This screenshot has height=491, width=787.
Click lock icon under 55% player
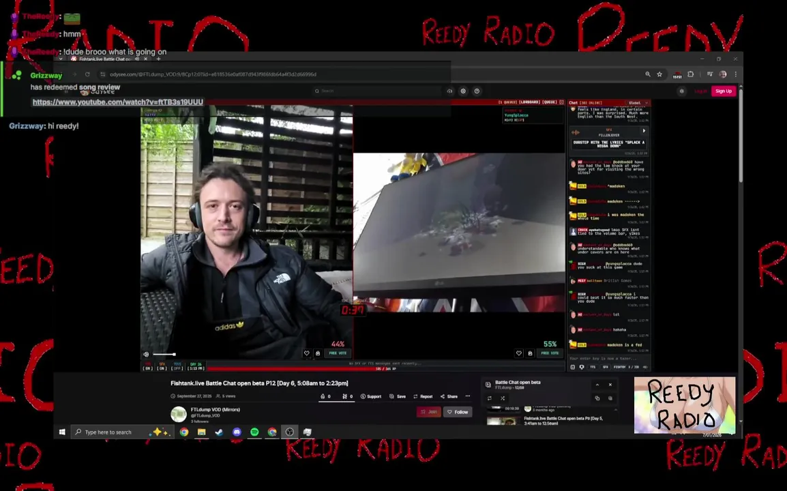click(x=530, y=353)
